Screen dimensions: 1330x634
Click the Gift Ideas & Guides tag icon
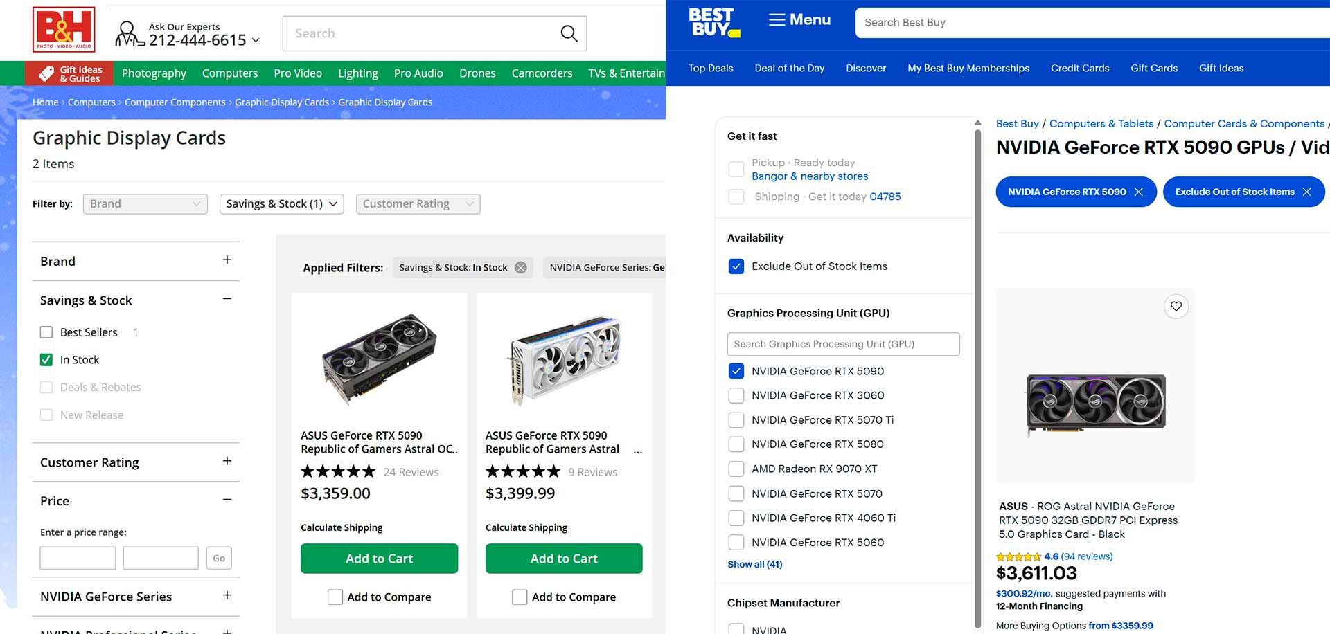pyautogui.click(x=46, y=73)
